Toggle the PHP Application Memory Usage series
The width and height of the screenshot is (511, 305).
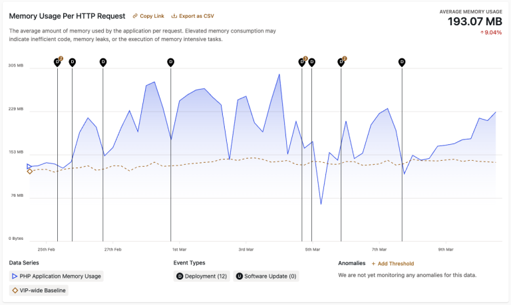pyautogui.click(x=57, y=276)
